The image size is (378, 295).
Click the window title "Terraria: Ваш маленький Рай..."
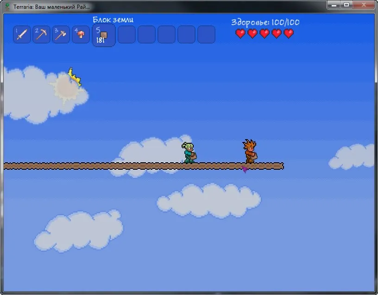51,7
